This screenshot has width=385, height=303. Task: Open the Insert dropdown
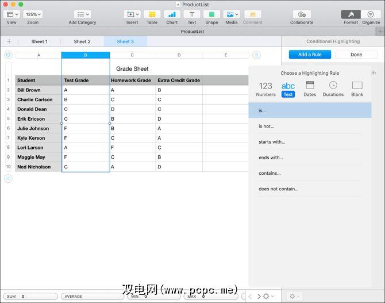(132, 14)
